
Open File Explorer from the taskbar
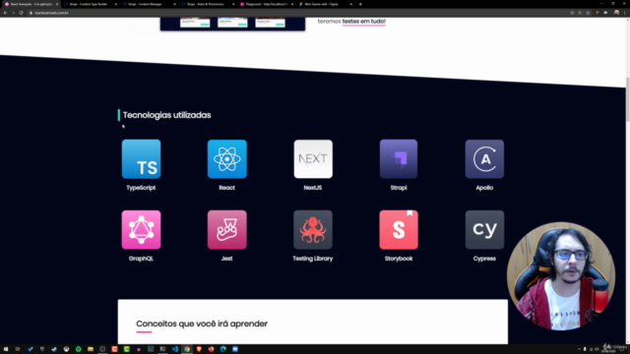[x=91, y=349]
